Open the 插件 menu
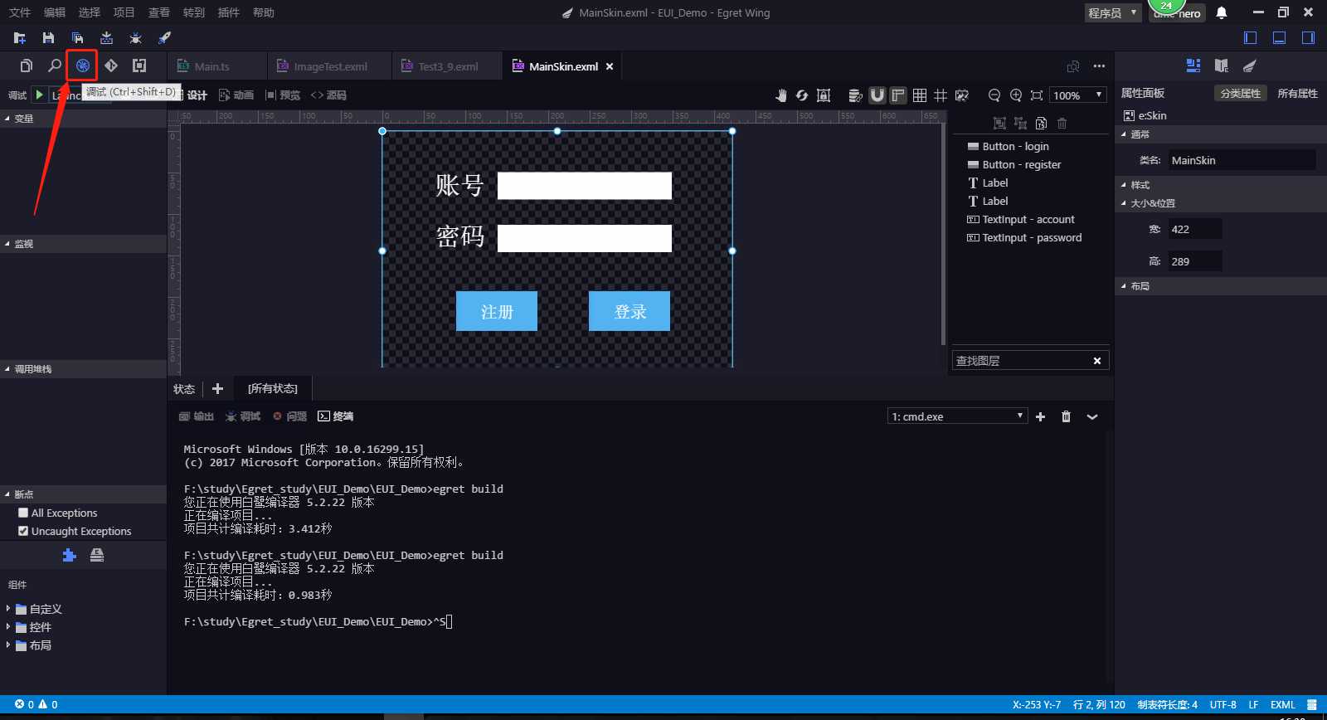Image resolution: width=1327 pixels, height=720 pixels. (229, 12)
